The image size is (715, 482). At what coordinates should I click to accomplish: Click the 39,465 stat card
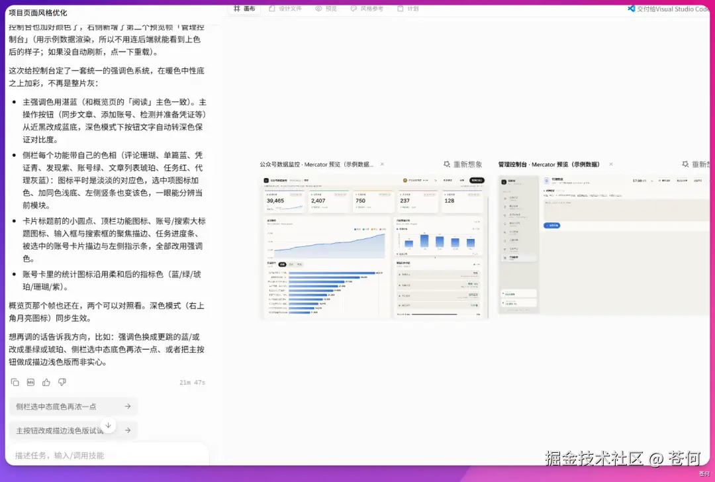(x=285, y=201)
